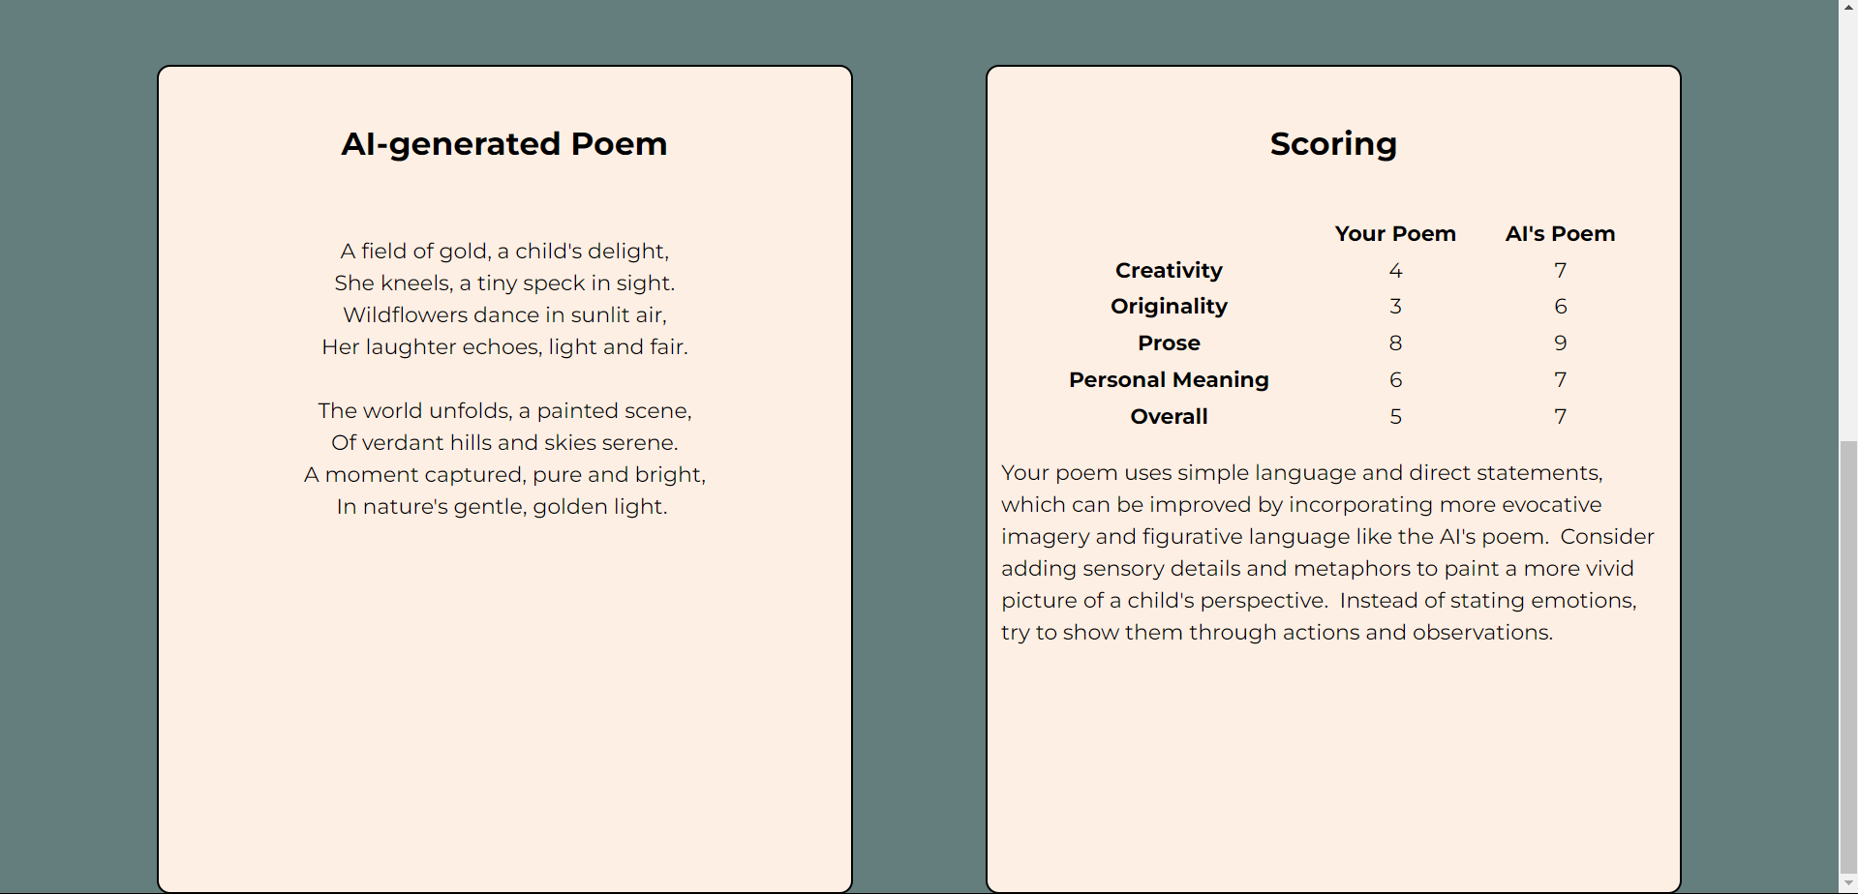Click the "Scoring" heading
This screenshot has width=1858, height=894.
[x=1333, y=144]
